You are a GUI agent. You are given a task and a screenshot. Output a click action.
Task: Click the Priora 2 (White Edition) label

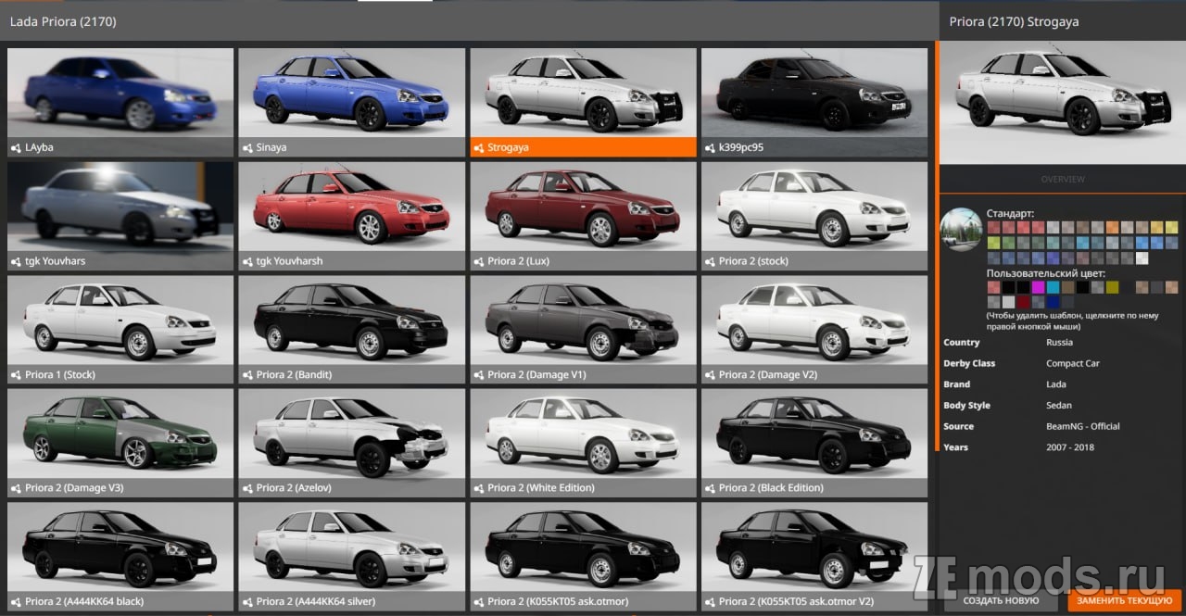pos(541,487)
